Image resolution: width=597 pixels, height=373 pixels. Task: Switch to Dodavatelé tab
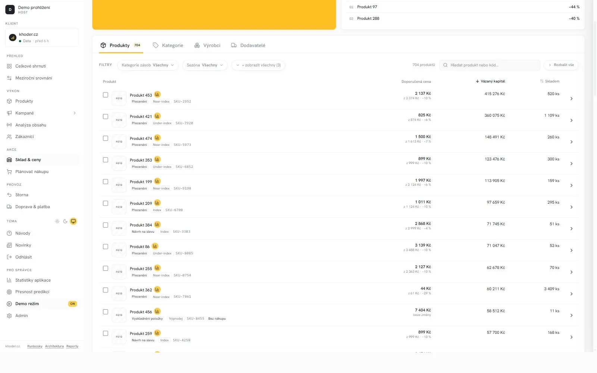248,45
